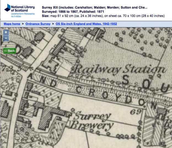Click the map Size description line
The image size is (172, 148).
(x=103, y=16)
